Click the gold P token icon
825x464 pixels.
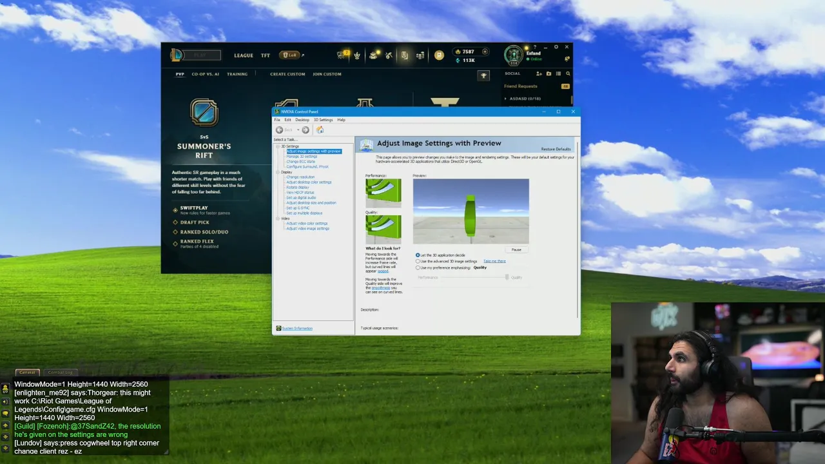click(x=439, y=55)
